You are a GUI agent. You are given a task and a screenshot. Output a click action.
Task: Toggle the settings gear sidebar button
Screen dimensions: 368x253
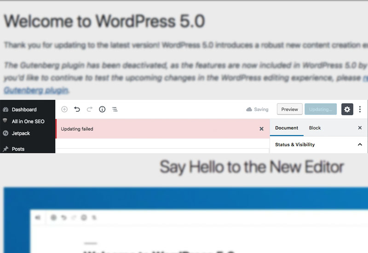347,109
